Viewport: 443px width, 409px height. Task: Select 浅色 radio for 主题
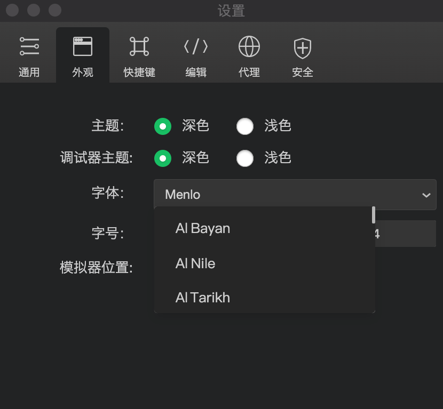click(x=245, y=126)
